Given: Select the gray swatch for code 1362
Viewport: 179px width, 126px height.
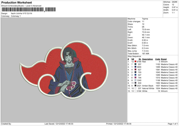Looking at the screenshot, I should tap(135, 83).
